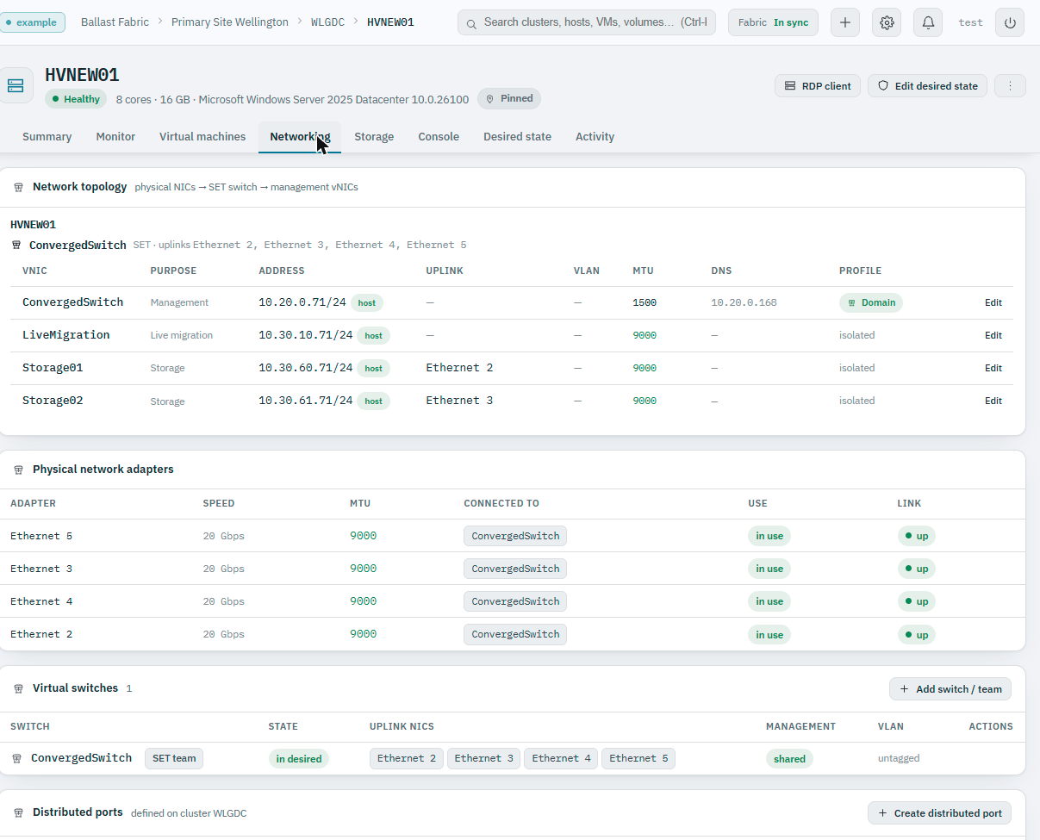The width and height of the screenshot is (1040, 840).
Task: Open the RDP client
Action: click(818, 85)
